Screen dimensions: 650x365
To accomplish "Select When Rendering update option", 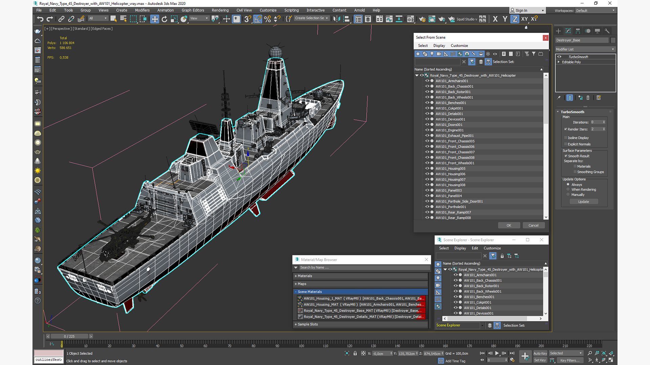I will [568, 190].
